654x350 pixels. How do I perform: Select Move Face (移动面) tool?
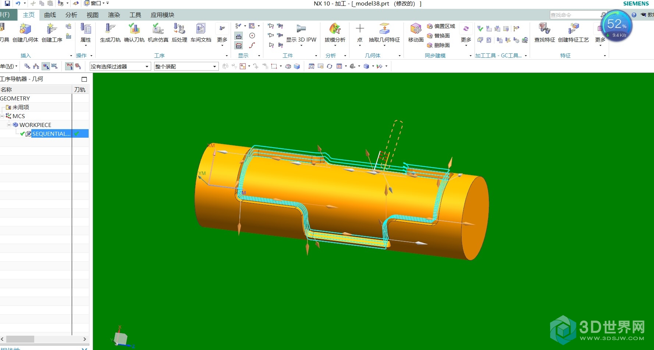(416, 32)
